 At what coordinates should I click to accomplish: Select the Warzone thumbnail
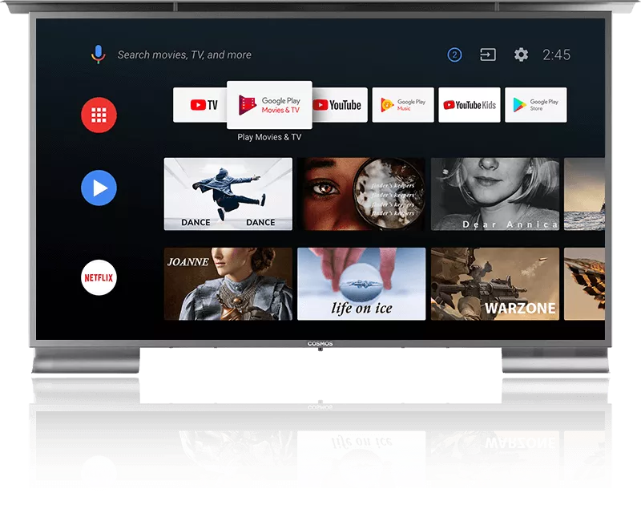(x=495, y=284)
